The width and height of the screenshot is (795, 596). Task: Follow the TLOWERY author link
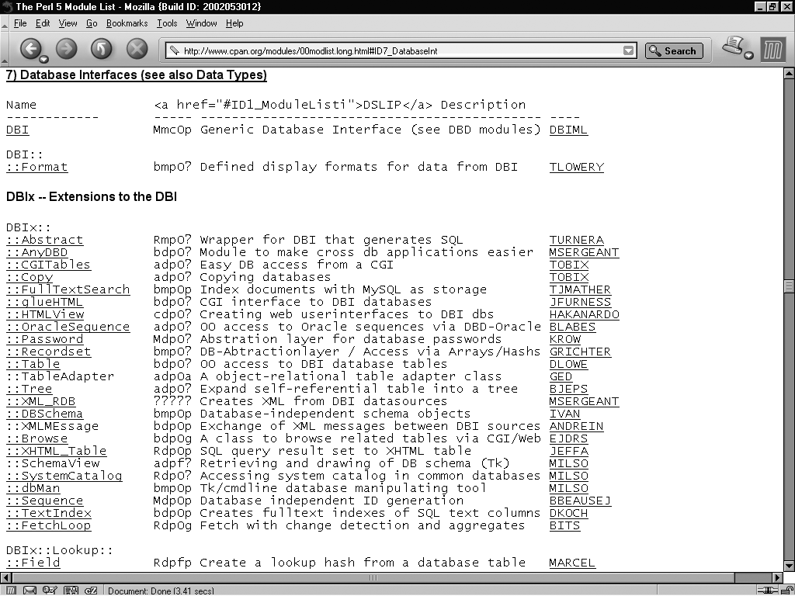click(577, 168)
